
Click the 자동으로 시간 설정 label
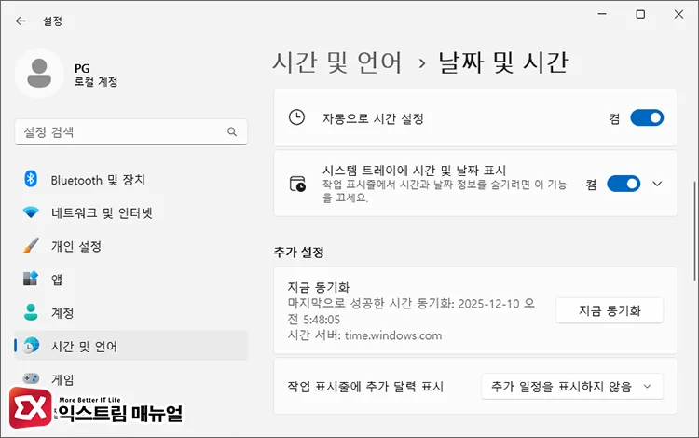(x=373, y=118)
